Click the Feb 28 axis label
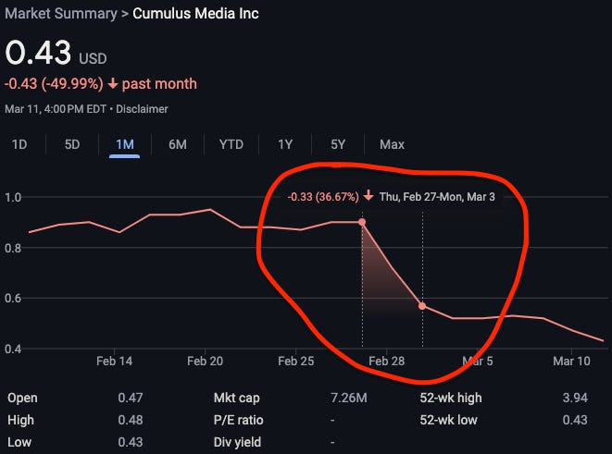 387,362
